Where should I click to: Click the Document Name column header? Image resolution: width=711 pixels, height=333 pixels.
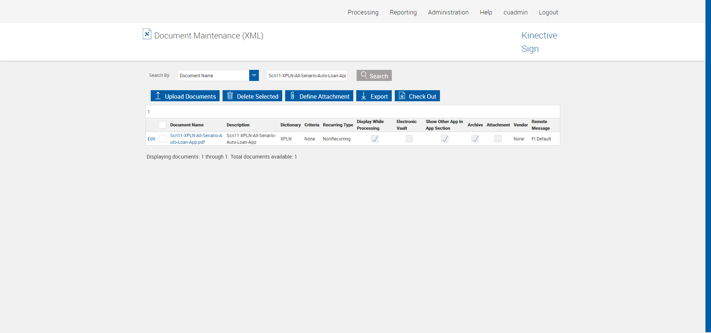click(x=187, y=125)
